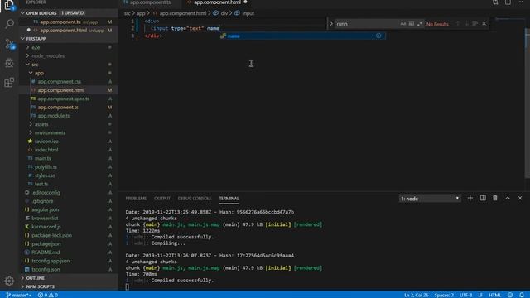Close the terminal panel
This screenshot has width=530, height=298.
520,199
